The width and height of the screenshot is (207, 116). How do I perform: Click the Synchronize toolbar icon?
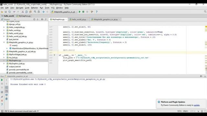coord(9,12)
